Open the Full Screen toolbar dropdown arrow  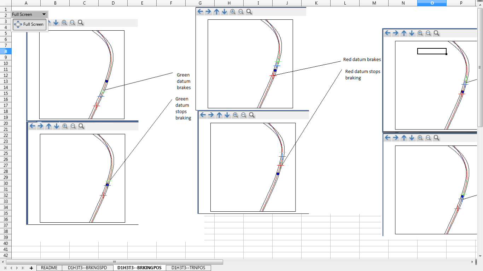pos(44,14)
